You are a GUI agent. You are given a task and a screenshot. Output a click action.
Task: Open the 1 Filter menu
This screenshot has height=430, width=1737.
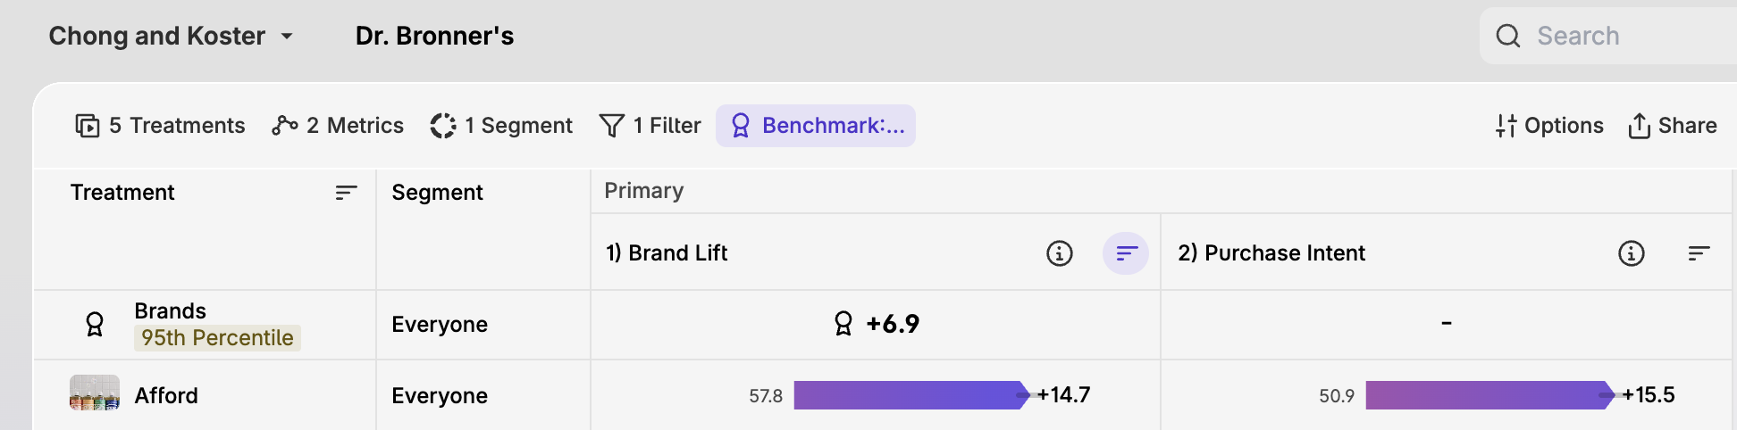tap(650, 126)
